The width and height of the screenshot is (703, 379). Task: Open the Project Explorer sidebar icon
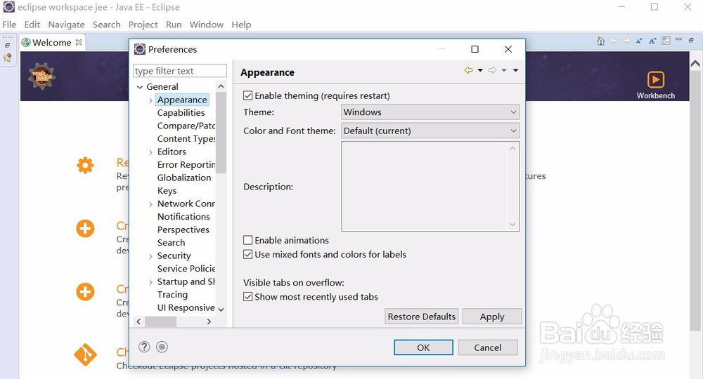[7, 58]
